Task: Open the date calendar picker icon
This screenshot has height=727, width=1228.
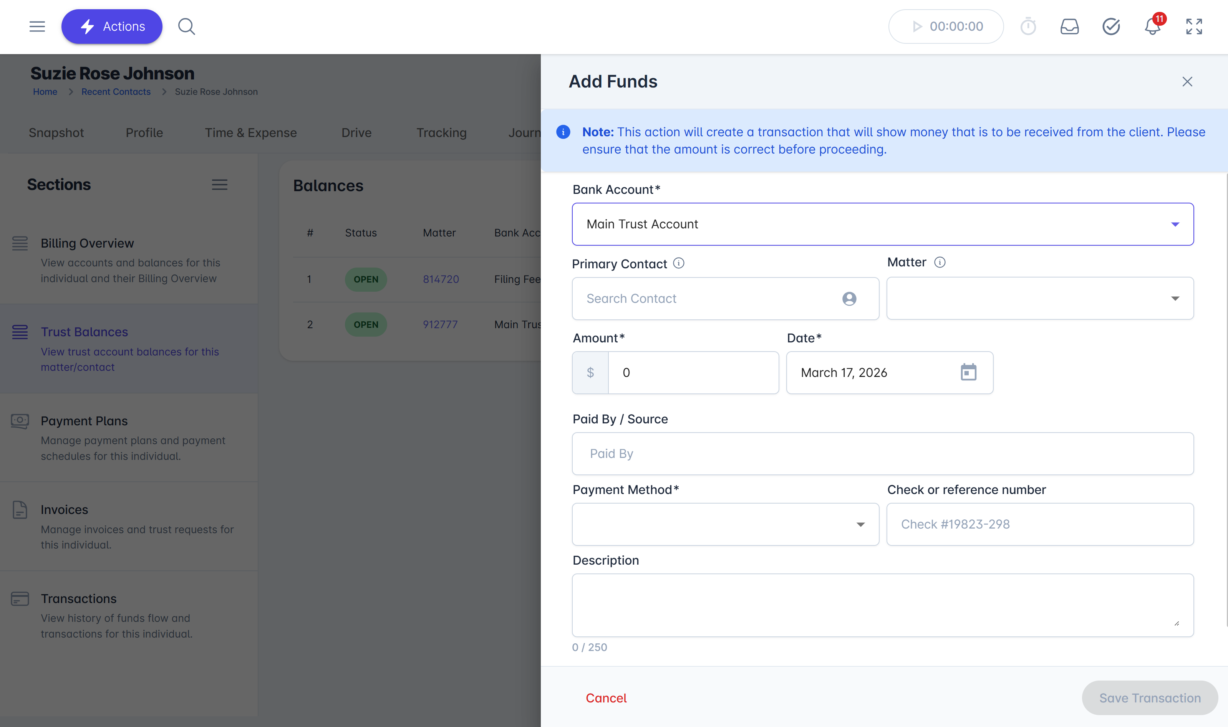Action: pyautogui.click(x=968, y=372)
